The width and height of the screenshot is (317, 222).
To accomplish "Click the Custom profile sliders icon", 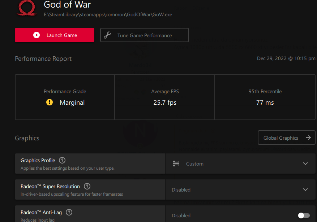I will point(176,164).
